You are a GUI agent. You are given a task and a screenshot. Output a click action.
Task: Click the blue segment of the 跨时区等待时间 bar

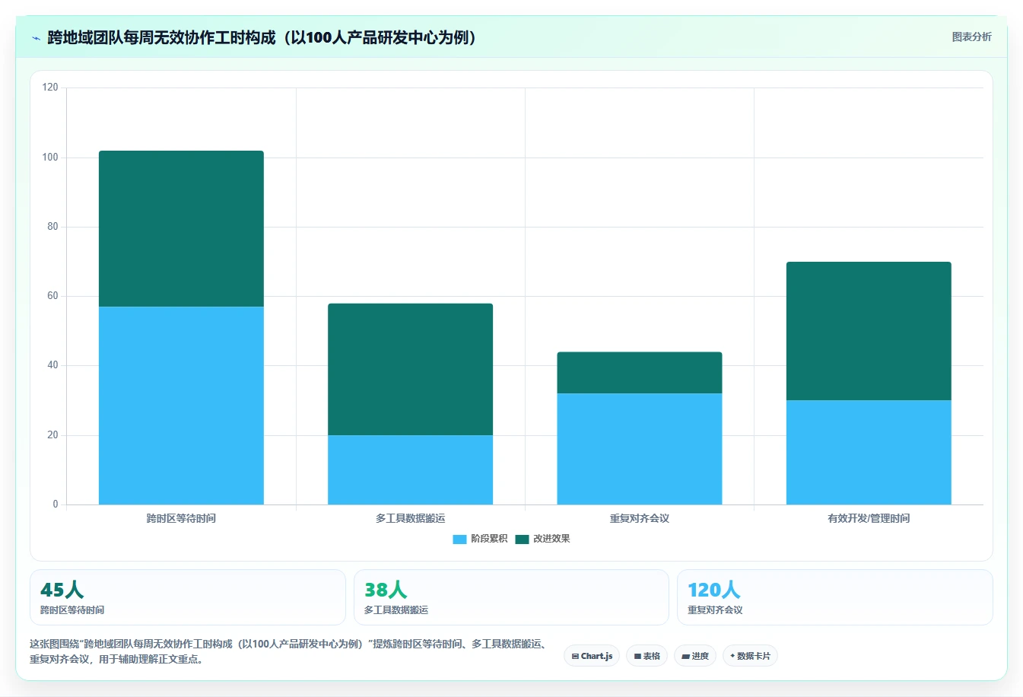coord(181,406)
